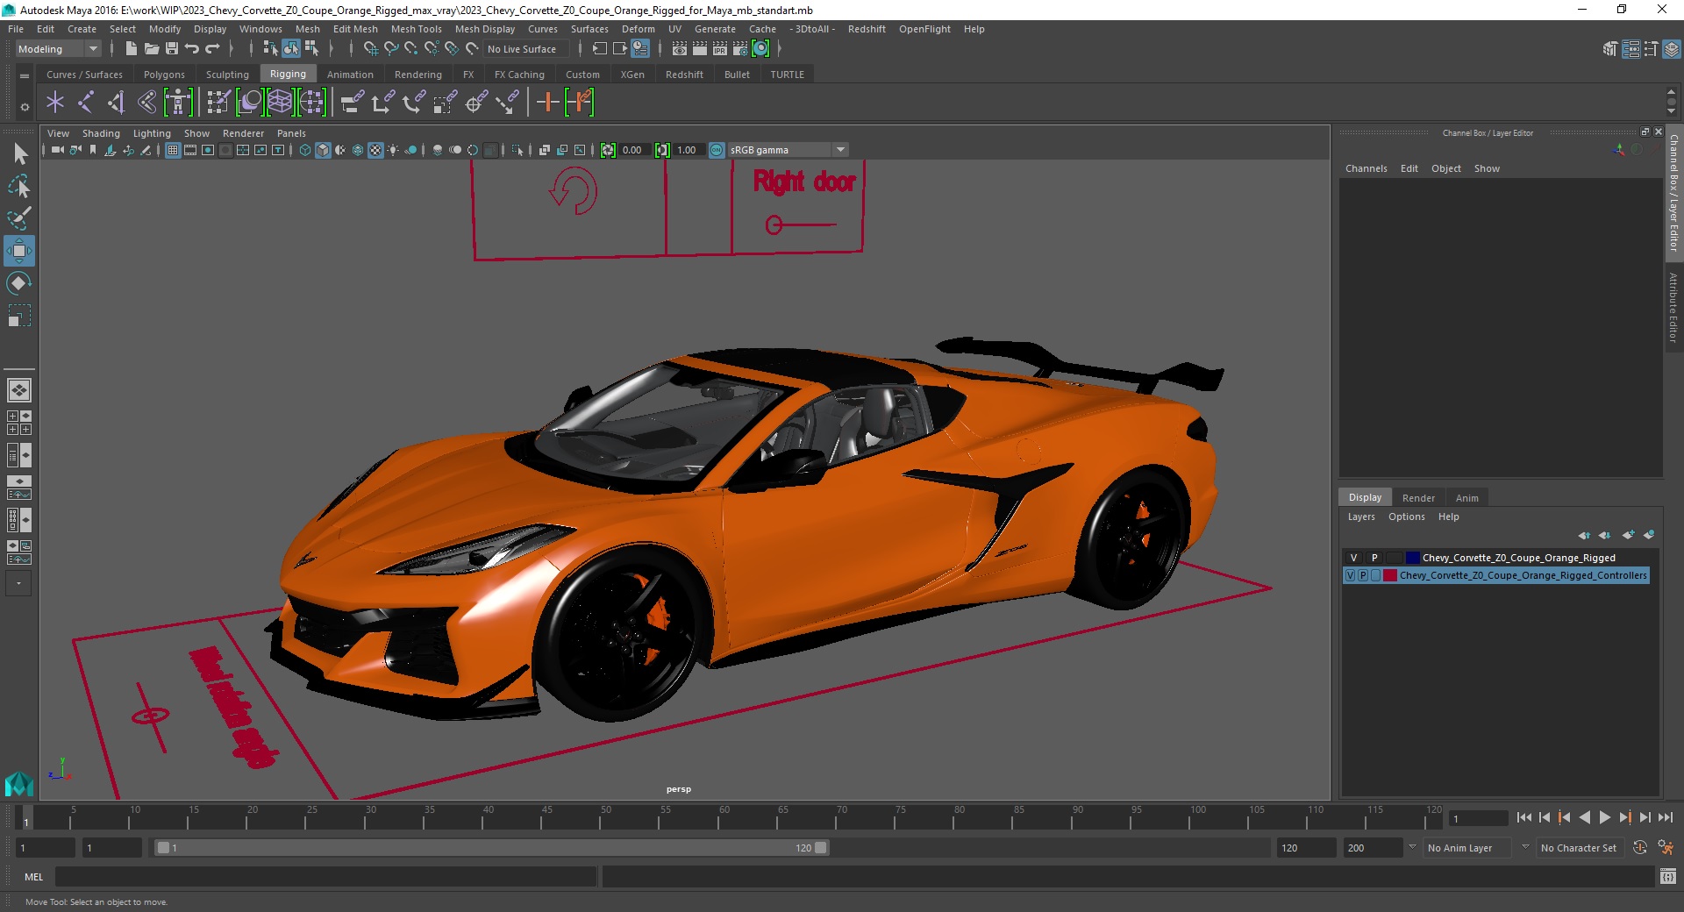Image resolution: width=1684 pixels, height=912 pixels.
Task: Toggle auto keyframe button
Action: tap(1640, 848)
